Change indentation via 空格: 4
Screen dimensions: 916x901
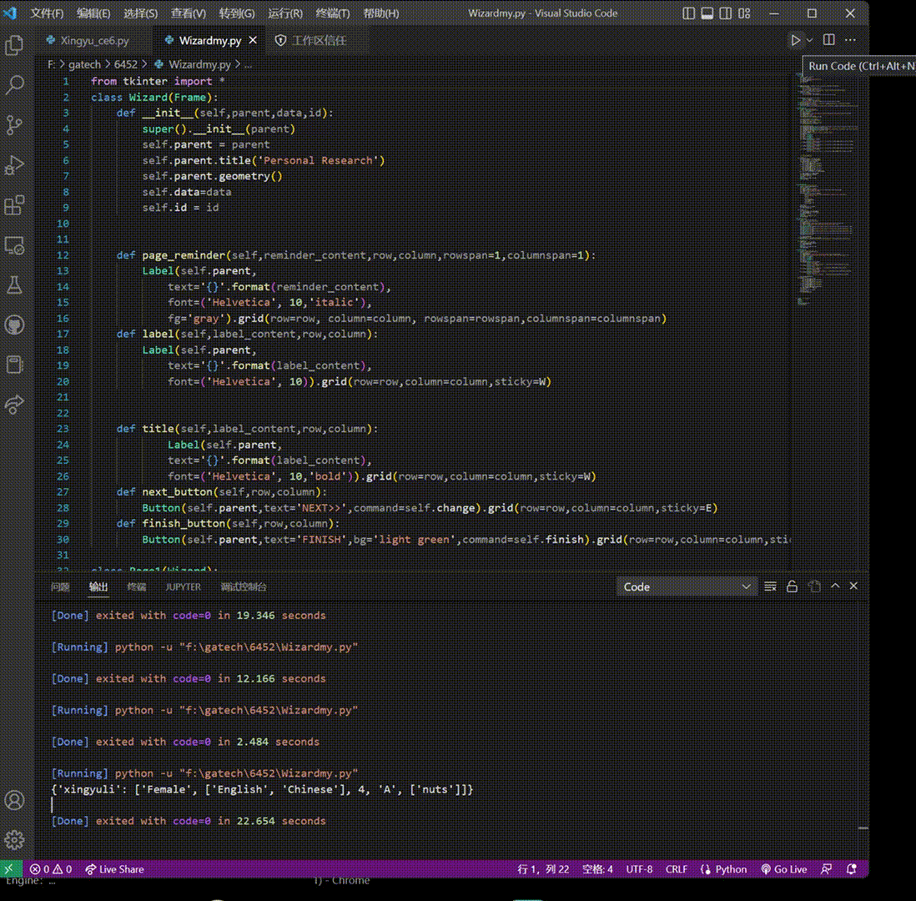[x=597, y=868]
